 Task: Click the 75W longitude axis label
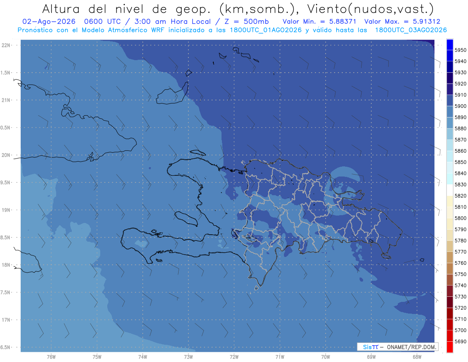pos(97,357)
